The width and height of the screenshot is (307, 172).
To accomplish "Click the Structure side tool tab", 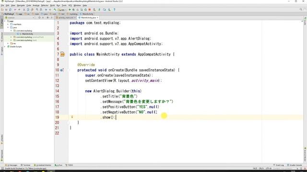I will pyautogui.click(x=2, y=37).
